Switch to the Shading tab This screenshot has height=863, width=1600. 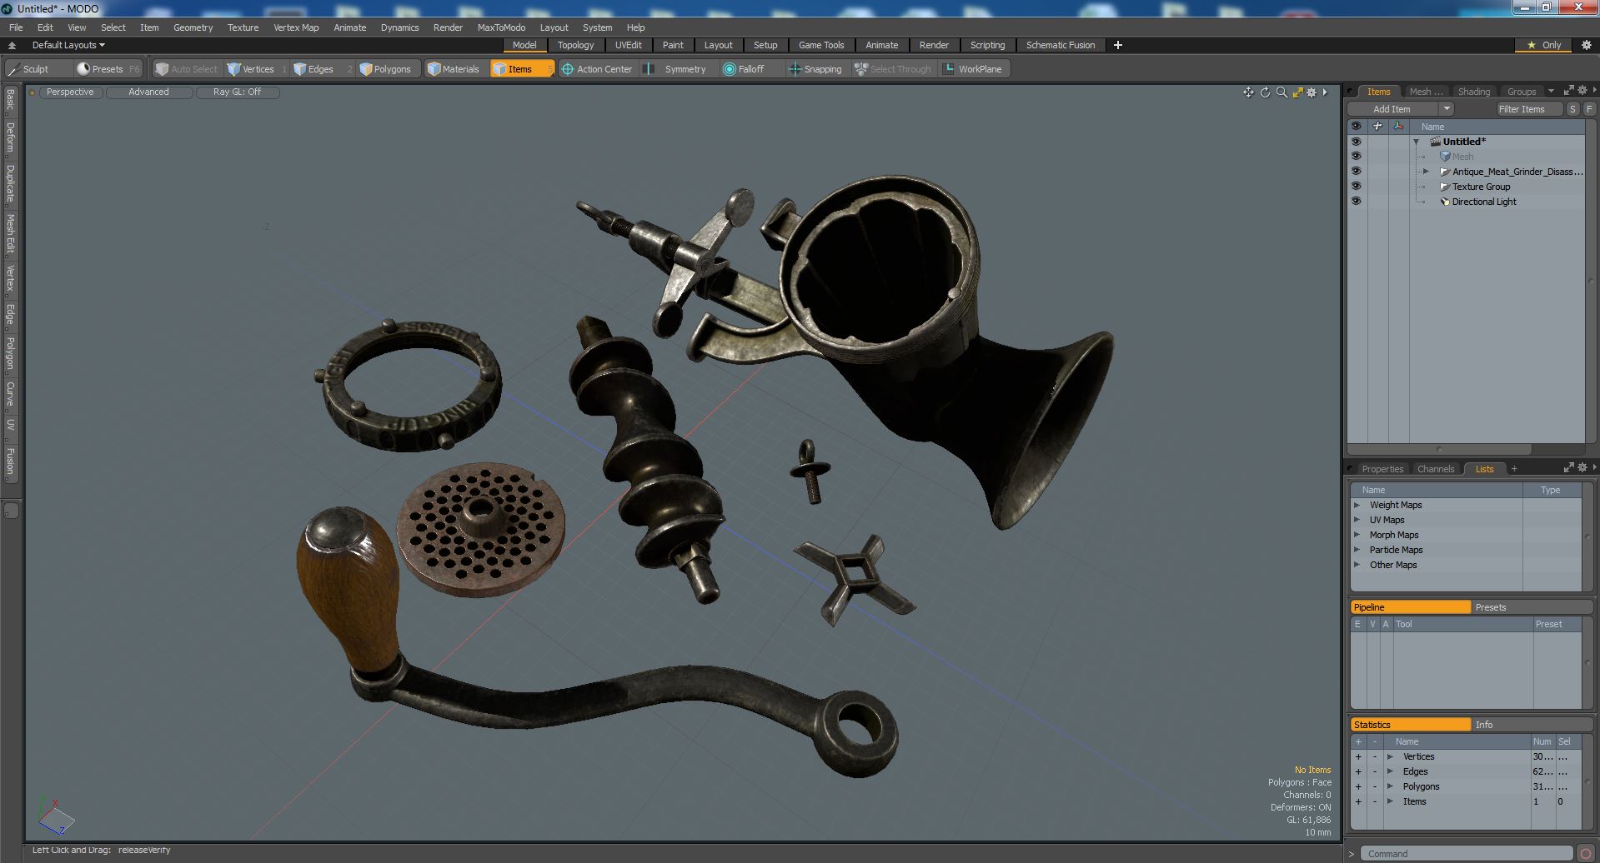pyautogui.click(x=1473, y=92)
